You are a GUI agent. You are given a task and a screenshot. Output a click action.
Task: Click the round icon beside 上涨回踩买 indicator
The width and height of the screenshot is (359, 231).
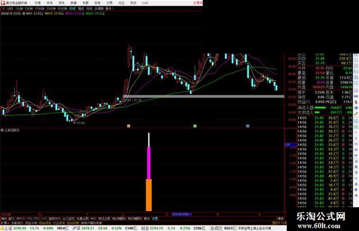pos(2,130)
